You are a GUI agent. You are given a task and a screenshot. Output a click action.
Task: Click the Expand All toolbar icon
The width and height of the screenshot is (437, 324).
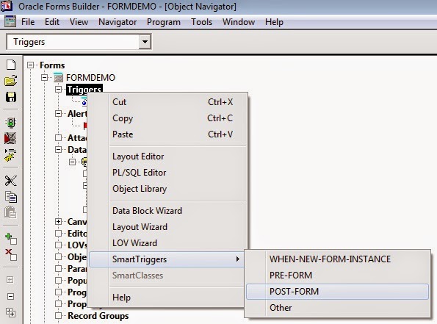(10, 312)
